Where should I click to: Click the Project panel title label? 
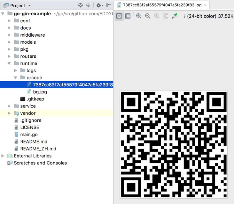point(18,5)
